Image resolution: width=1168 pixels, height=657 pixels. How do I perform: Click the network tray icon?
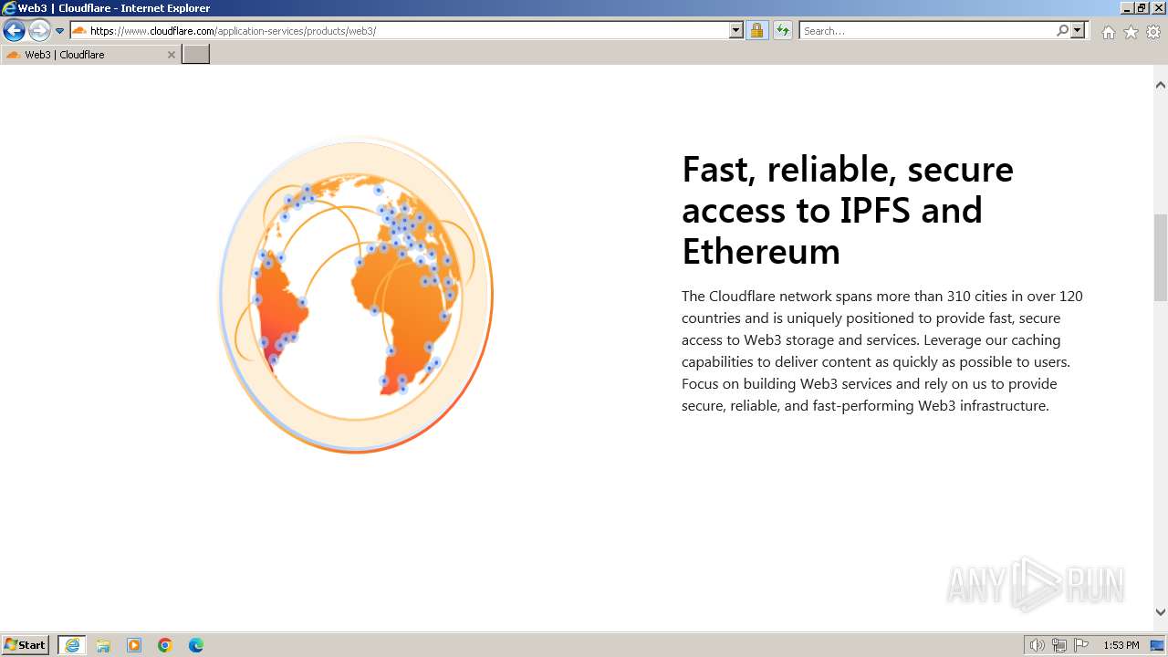pyautogui.click(x=1059, y=645)
